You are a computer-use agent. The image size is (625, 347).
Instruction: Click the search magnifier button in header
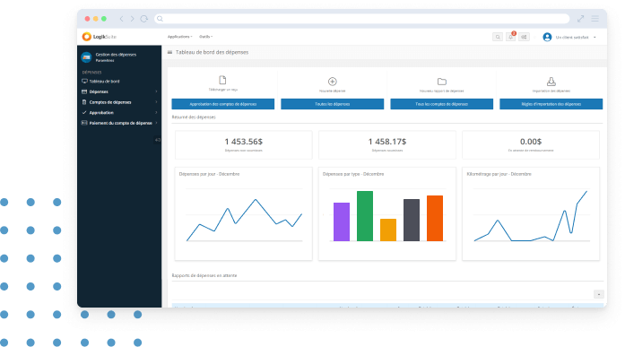pyautogui.click(x=498, y=37)
